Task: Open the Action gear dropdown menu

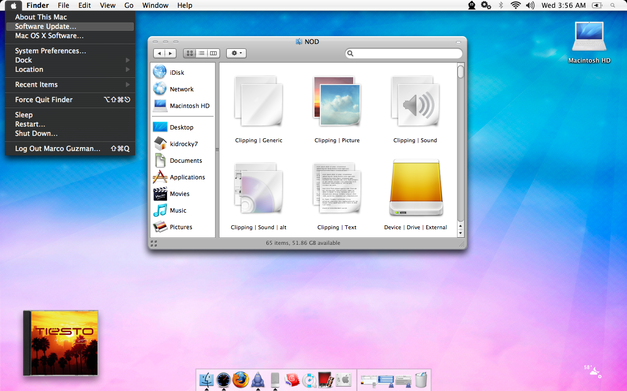Action: click(236, 53)
